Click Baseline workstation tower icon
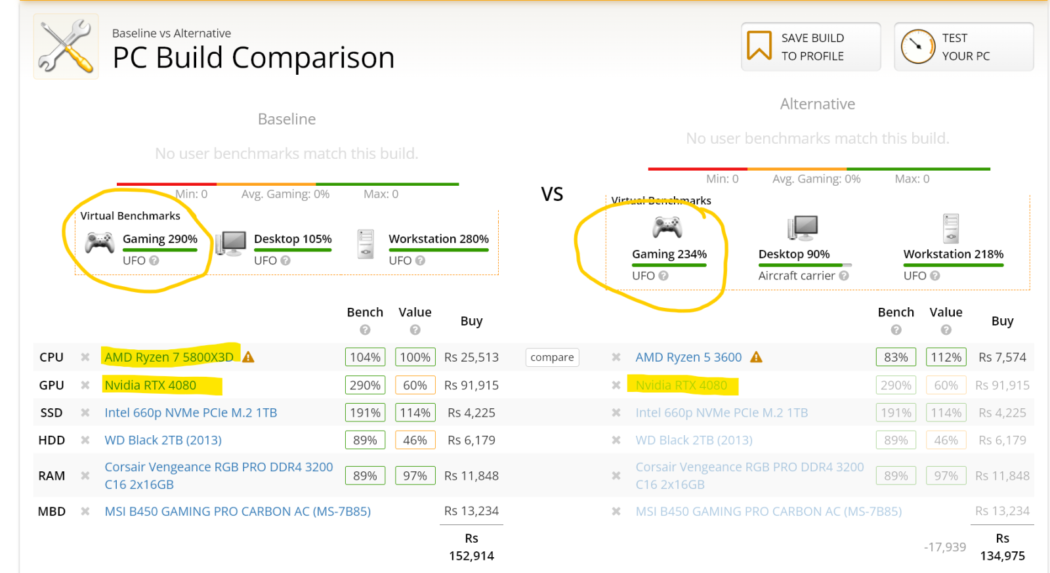This screenshot has height=573, width=1050. click(366, 244)
